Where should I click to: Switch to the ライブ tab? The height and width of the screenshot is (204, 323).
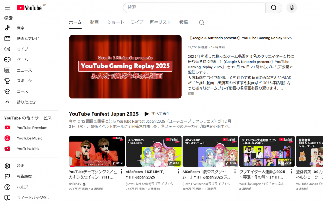tap(137, 22)
